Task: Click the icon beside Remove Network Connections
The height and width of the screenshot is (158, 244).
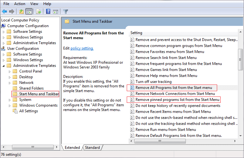Action: 132,94
